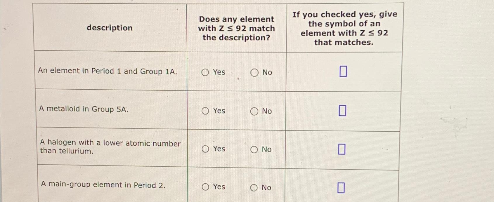
Task: Click the header about giving a matching element symbol
Action: (x=345, y=28)
